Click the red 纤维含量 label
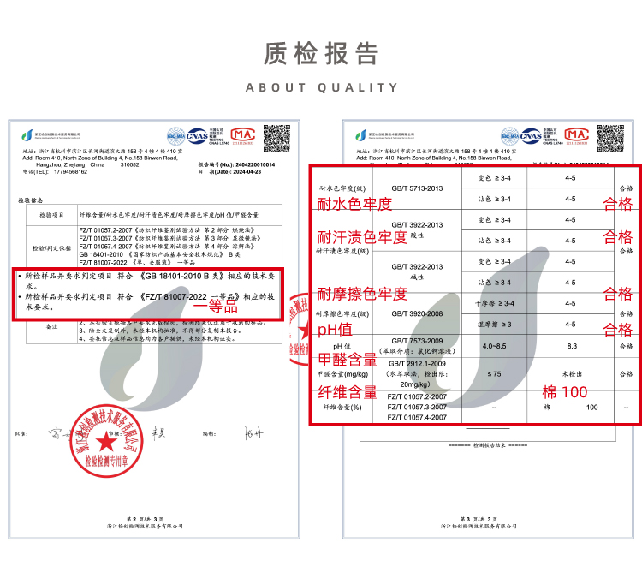 tap(348, 392)
